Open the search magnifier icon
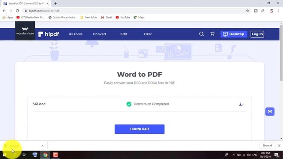Viewport: 283px width, 159px height. pos(202,34)
